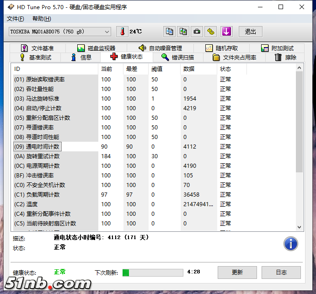Click the blue info icon
316x294 pixels.
coord(291,244)
